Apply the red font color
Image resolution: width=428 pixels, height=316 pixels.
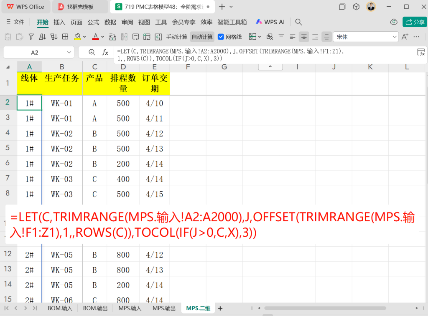pyautogui.click(x=96, y=37)
